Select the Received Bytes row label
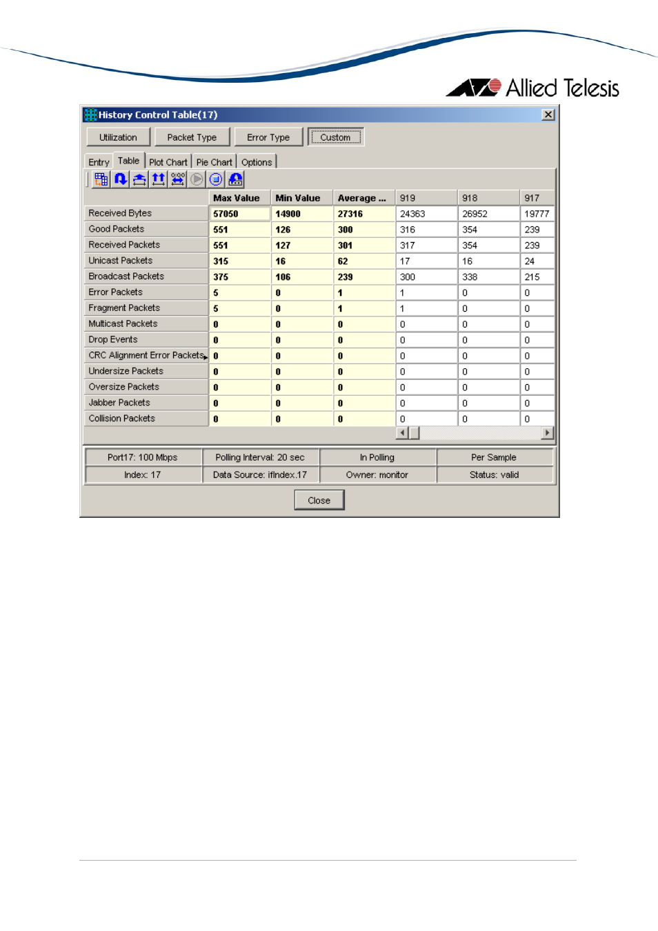Screen dimensions: 658x931 [x=146, y=213]
